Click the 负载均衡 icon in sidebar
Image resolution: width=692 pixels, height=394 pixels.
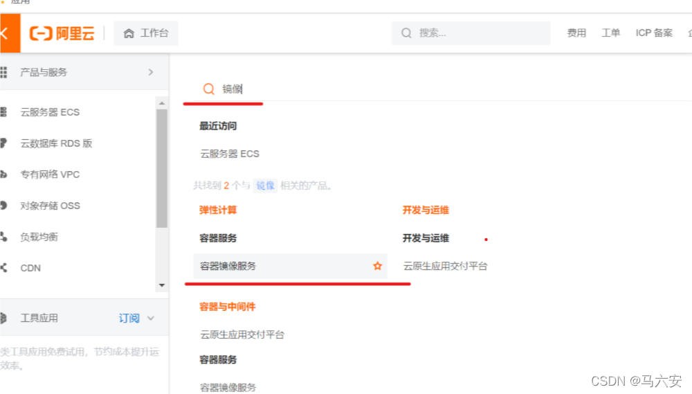pyautogui.click(x=3, y=237)
